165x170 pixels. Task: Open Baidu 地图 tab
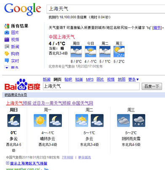pos(121,80)
